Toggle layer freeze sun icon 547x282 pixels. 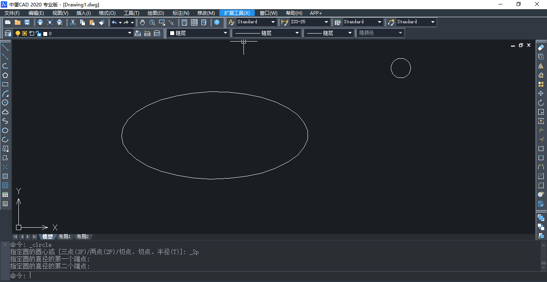click(24, 34)
